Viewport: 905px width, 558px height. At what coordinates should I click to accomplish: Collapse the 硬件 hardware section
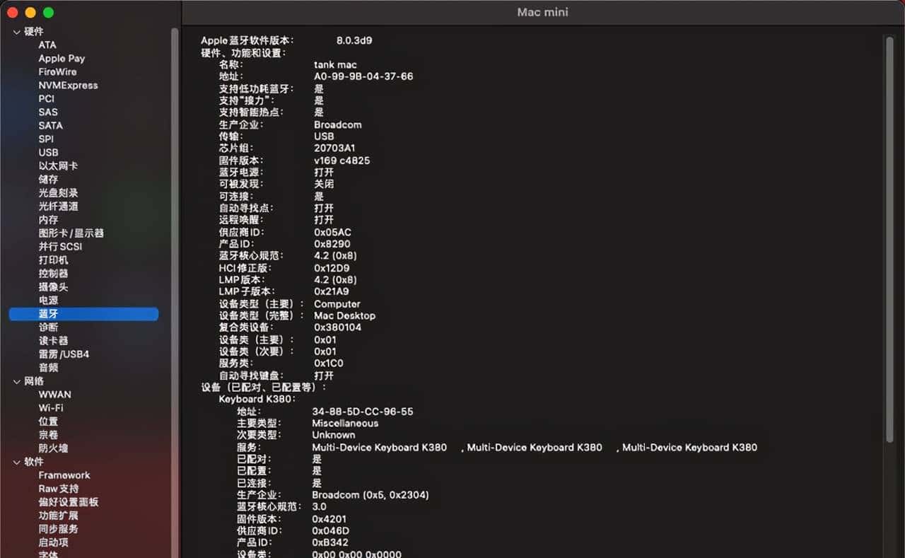[x=17, y=31]
